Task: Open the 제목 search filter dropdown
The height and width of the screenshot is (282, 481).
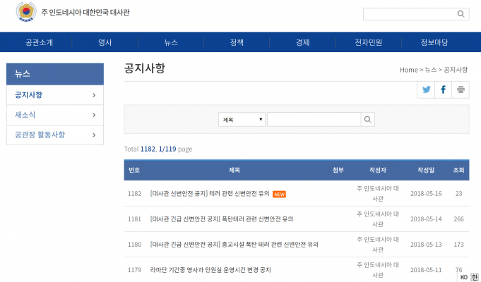Action: point(242,120)
